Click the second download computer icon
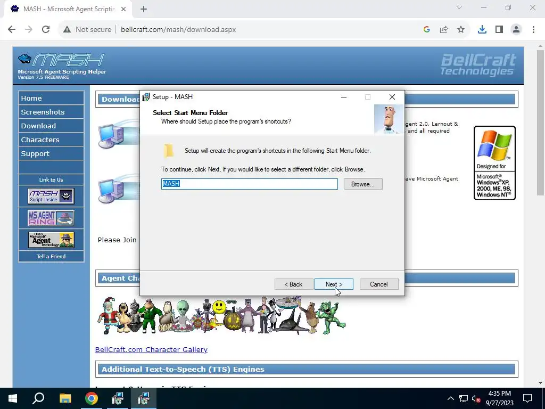Image resolution: width=545 pixels, height=409 pixels. click(111, 190)
